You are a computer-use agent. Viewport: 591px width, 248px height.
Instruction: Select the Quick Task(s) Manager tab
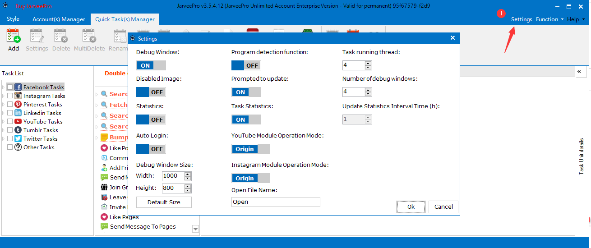125,19
